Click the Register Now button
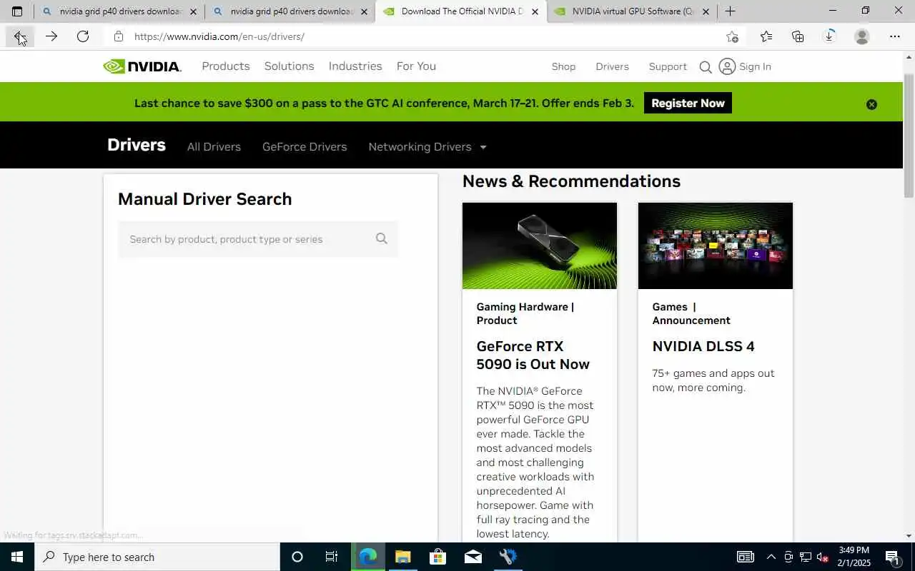The width and height of the screenshot is (915, 571). click(688, 103)
